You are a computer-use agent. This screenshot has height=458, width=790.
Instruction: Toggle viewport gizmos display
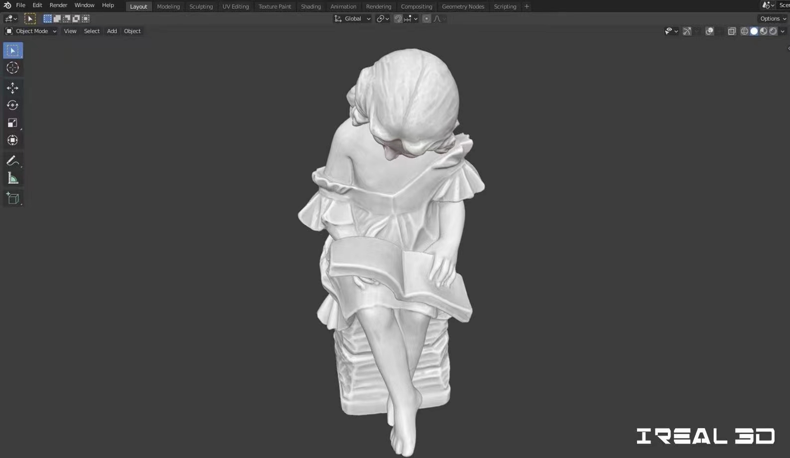pyautogui.click(x=687, y=31)
